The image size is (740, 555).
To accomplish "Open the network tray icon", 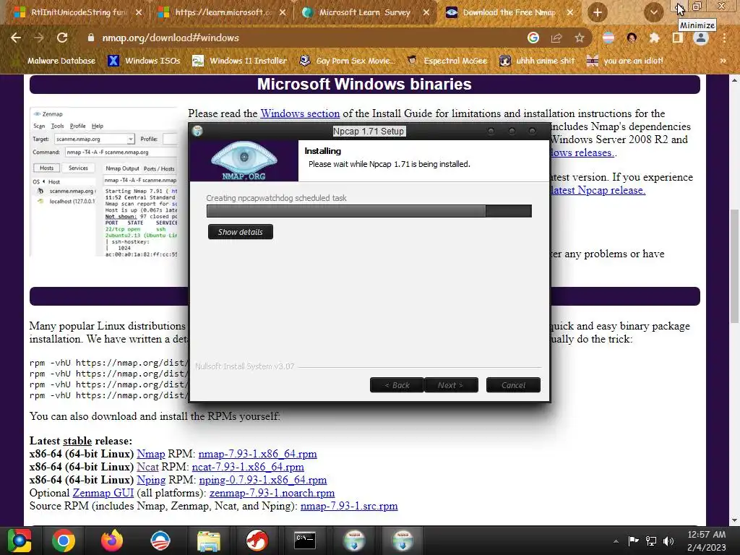I will 651,541.
